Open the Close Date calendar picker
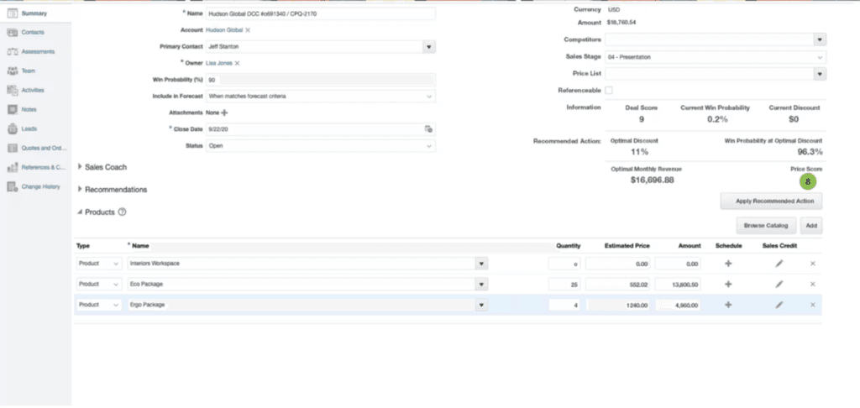 [428, 129]
